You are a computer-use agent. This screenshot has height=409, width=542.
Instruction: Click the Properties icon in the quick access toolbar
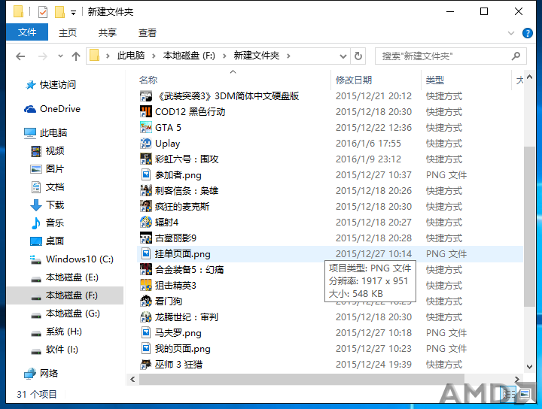pyautogui.click(x=43, y=12)
